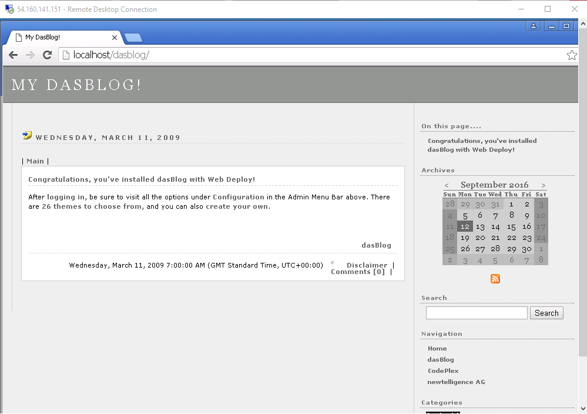Click the orange RSS feed icon
The height and width of the screenshot is (414, 587).
[495, 279]
